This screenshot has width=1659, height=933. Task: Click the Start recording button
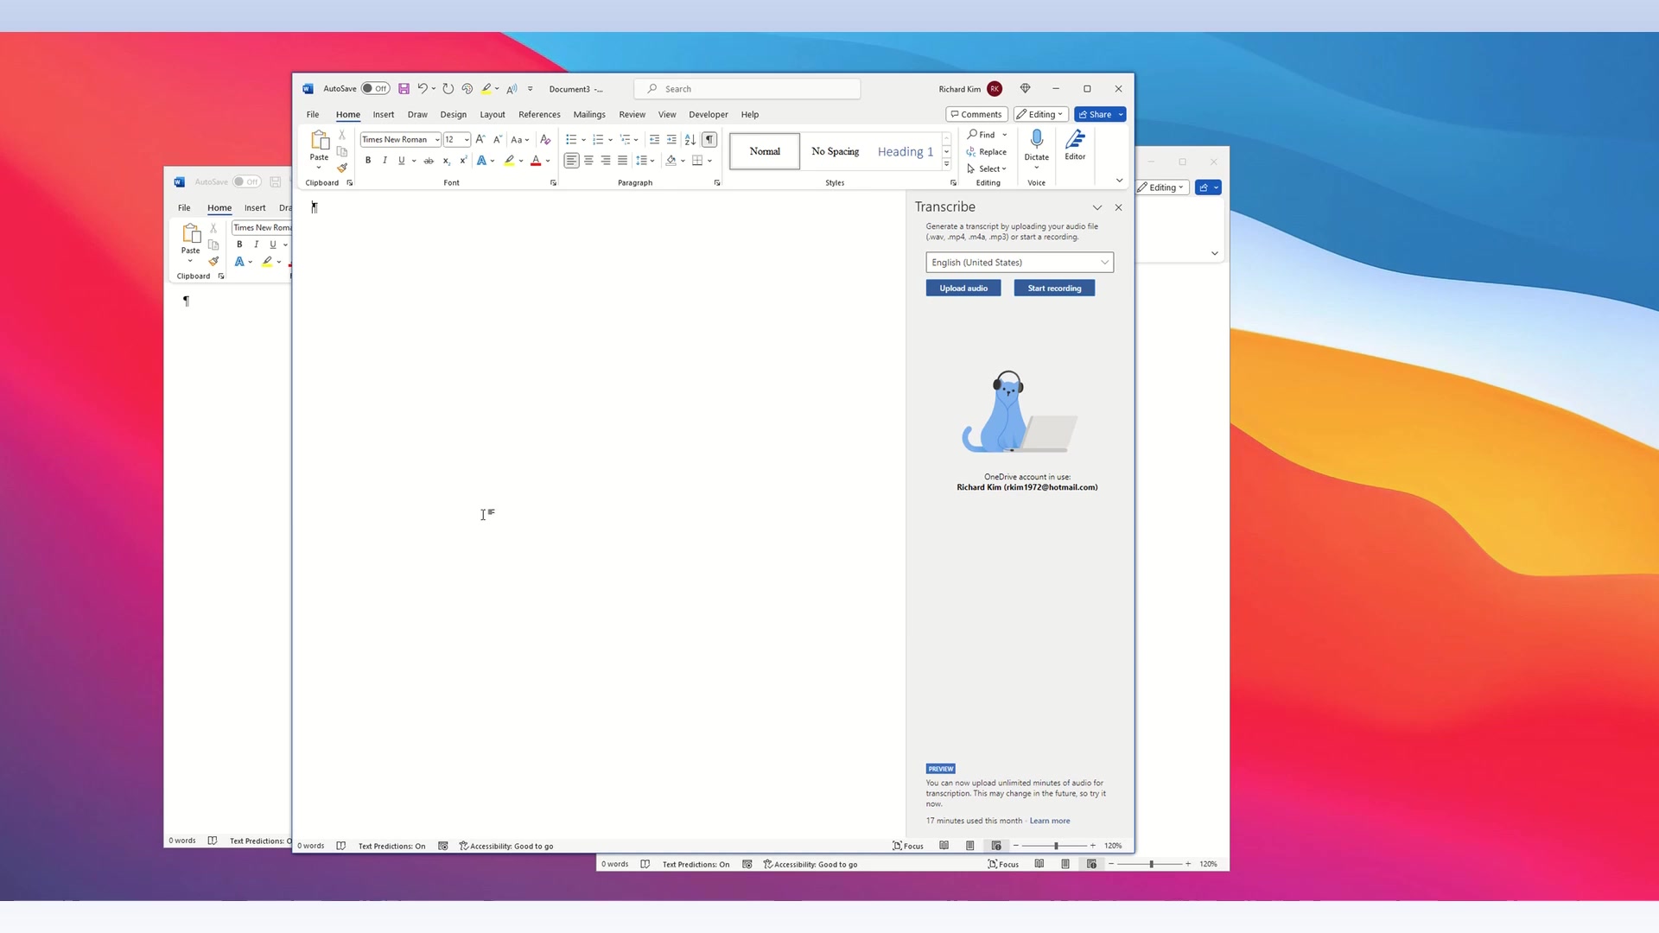[1054, 288]
